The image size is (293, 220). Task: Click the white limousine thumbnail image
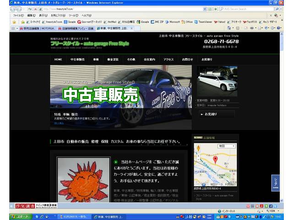[x=217, y=81]
